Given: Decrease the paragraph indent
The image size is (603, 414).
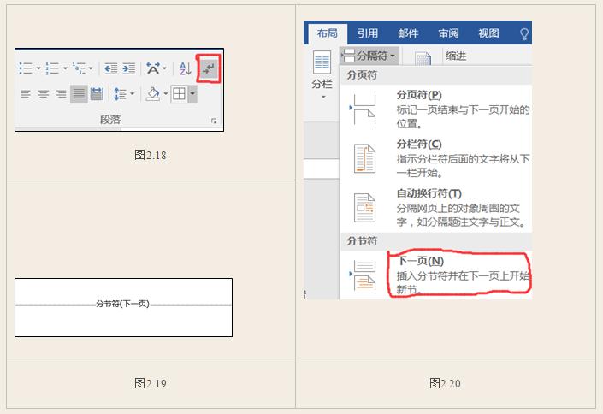Looking at the screenshot, I should click(x=110, y=69).
